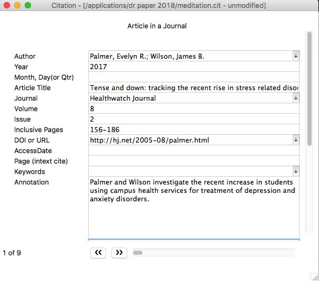
Task: Expand the Keywords dropdown arrow
Action: (295, 171)
